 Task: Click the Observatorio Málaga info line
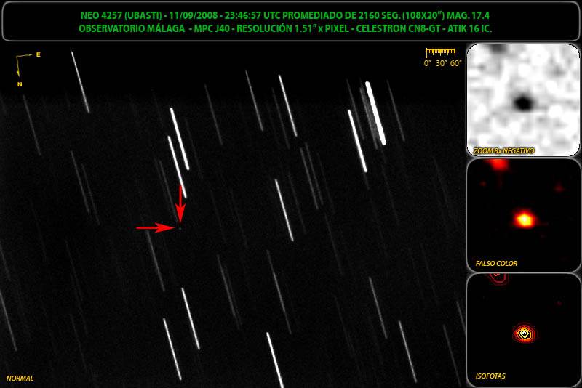285,28
